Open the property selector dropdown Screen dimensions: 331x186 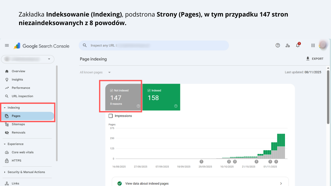(28, 59)
